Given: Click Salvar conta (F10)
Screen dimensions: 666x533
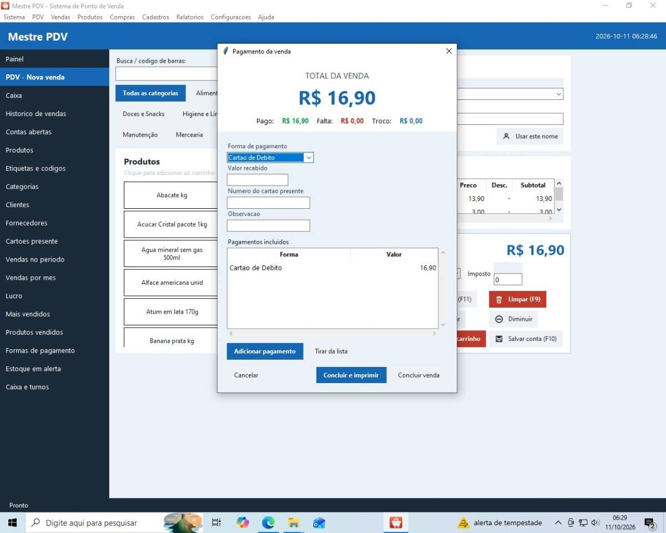Looking at the screenshot, I should click(x=526, y=339).
